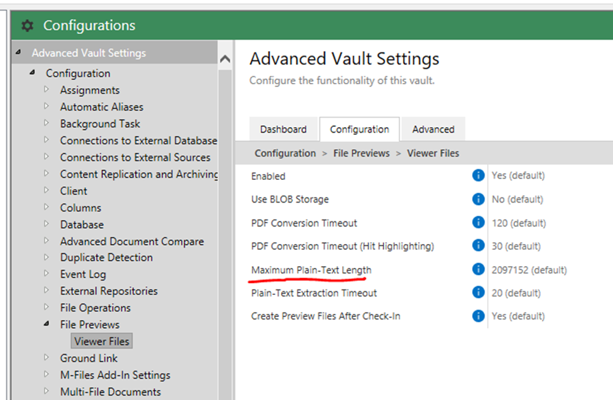
Task: Click the Plain-Text Extraction Timeout label
Action: [x=314, y=293]
